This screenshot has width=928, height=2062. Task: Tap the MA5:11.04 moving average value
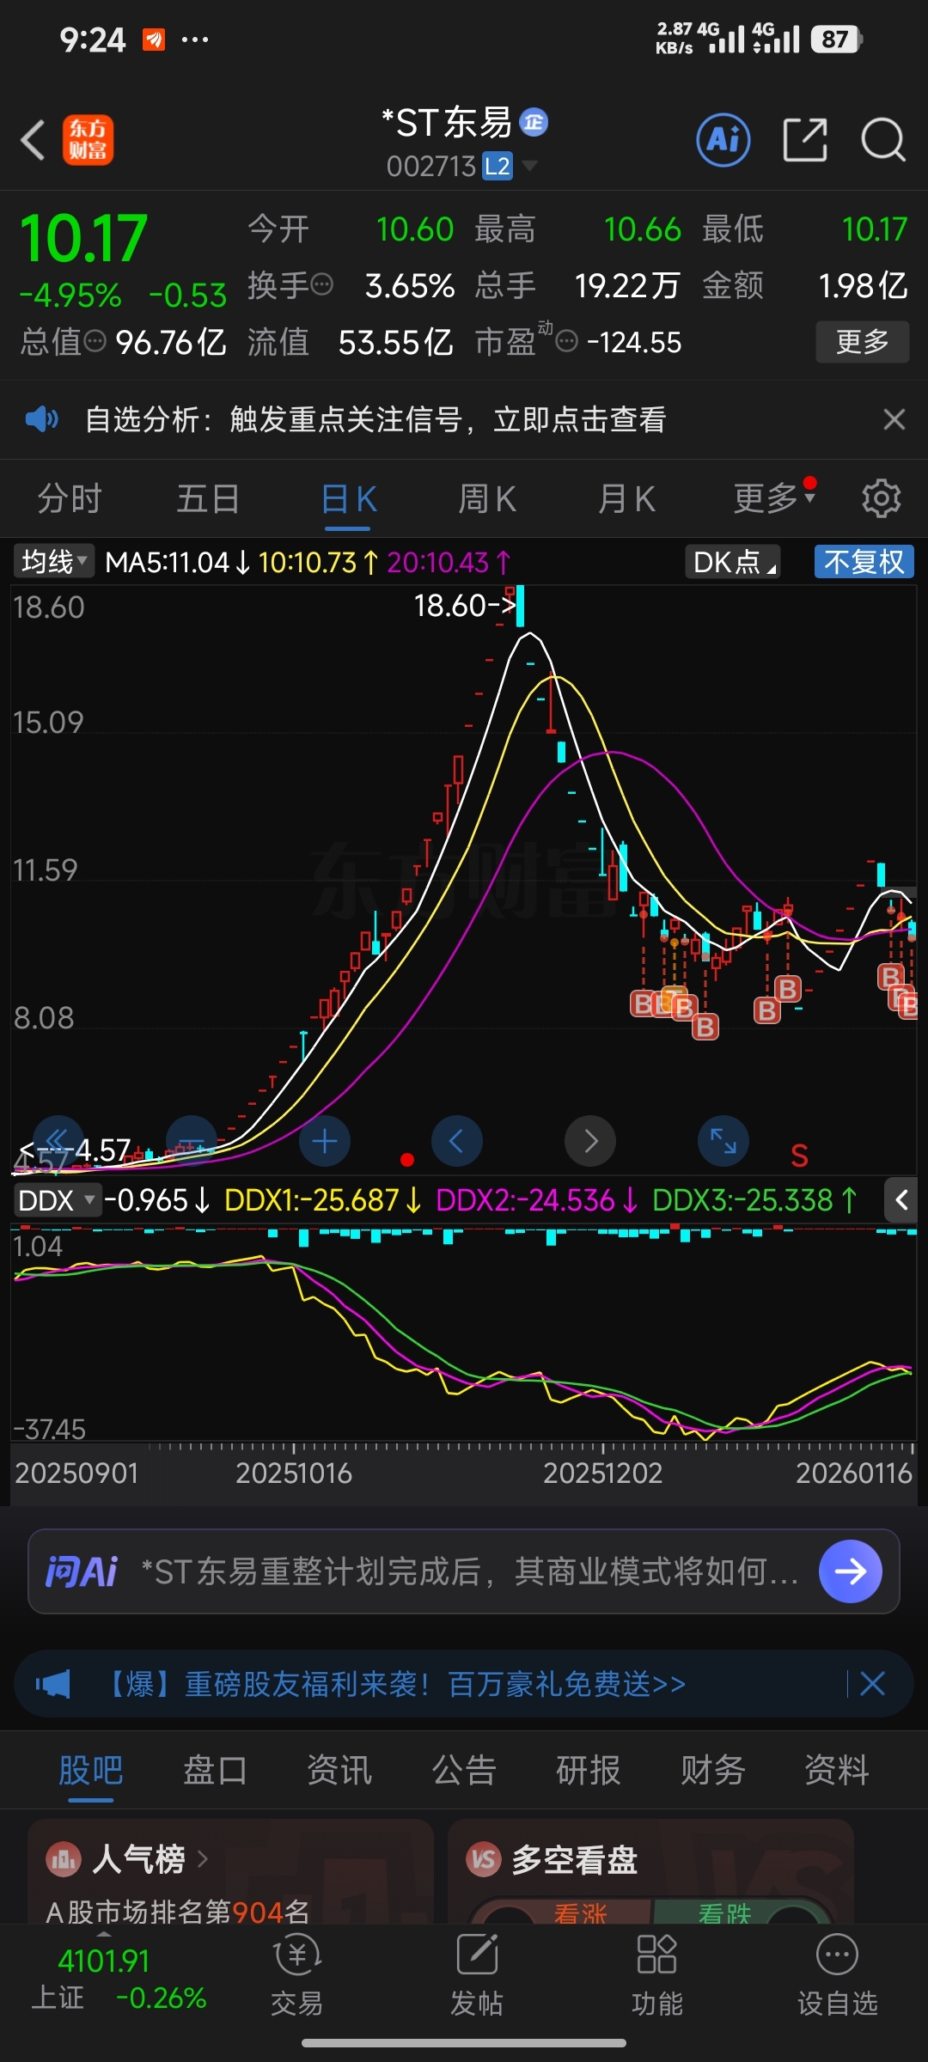pyautogui.click(x=177, y=563)
